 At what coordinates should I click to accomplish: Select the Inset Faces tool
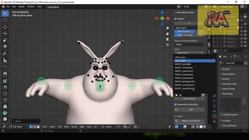(x=5, y=81)
